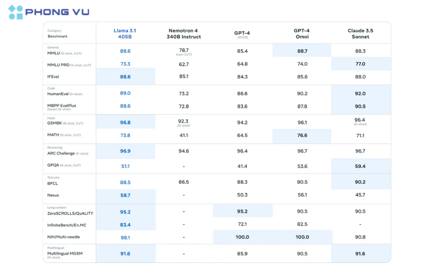Select the Nemotron 4 340B Instruct header
Screen dimensions: 434x271
pyautogui.click(x=184, y=33)
